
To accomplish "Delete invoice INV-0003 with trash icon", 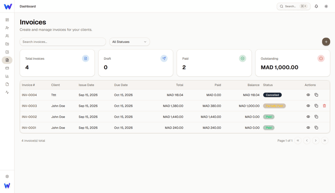I will coord(324,106).
